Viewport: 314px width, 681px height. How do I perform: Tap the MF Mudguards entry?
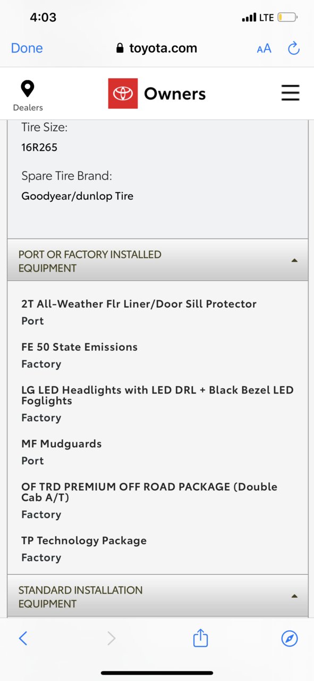point(62,452)
